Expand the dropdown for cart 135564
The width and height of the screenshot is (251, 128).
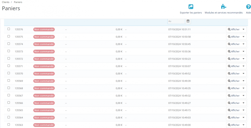tap(243, 118)
